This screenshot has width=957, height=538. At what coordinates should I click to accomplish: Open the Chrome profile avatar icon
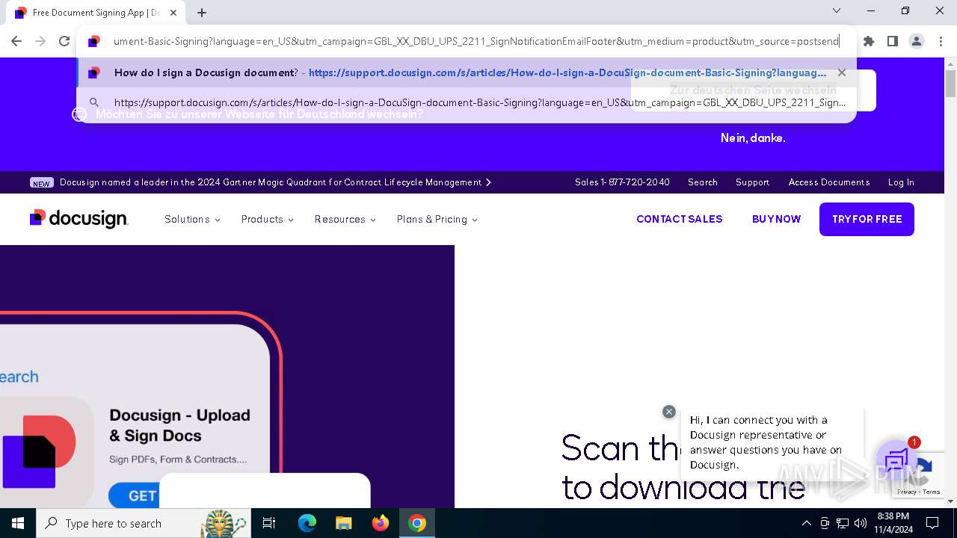point(917,41)
